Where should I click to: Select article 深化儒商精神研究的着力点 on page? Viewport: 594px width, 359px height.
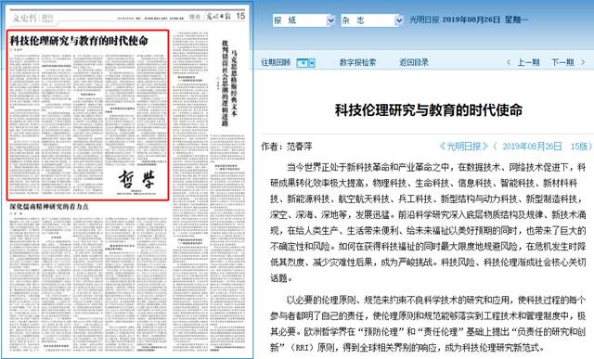pos(49,206)
